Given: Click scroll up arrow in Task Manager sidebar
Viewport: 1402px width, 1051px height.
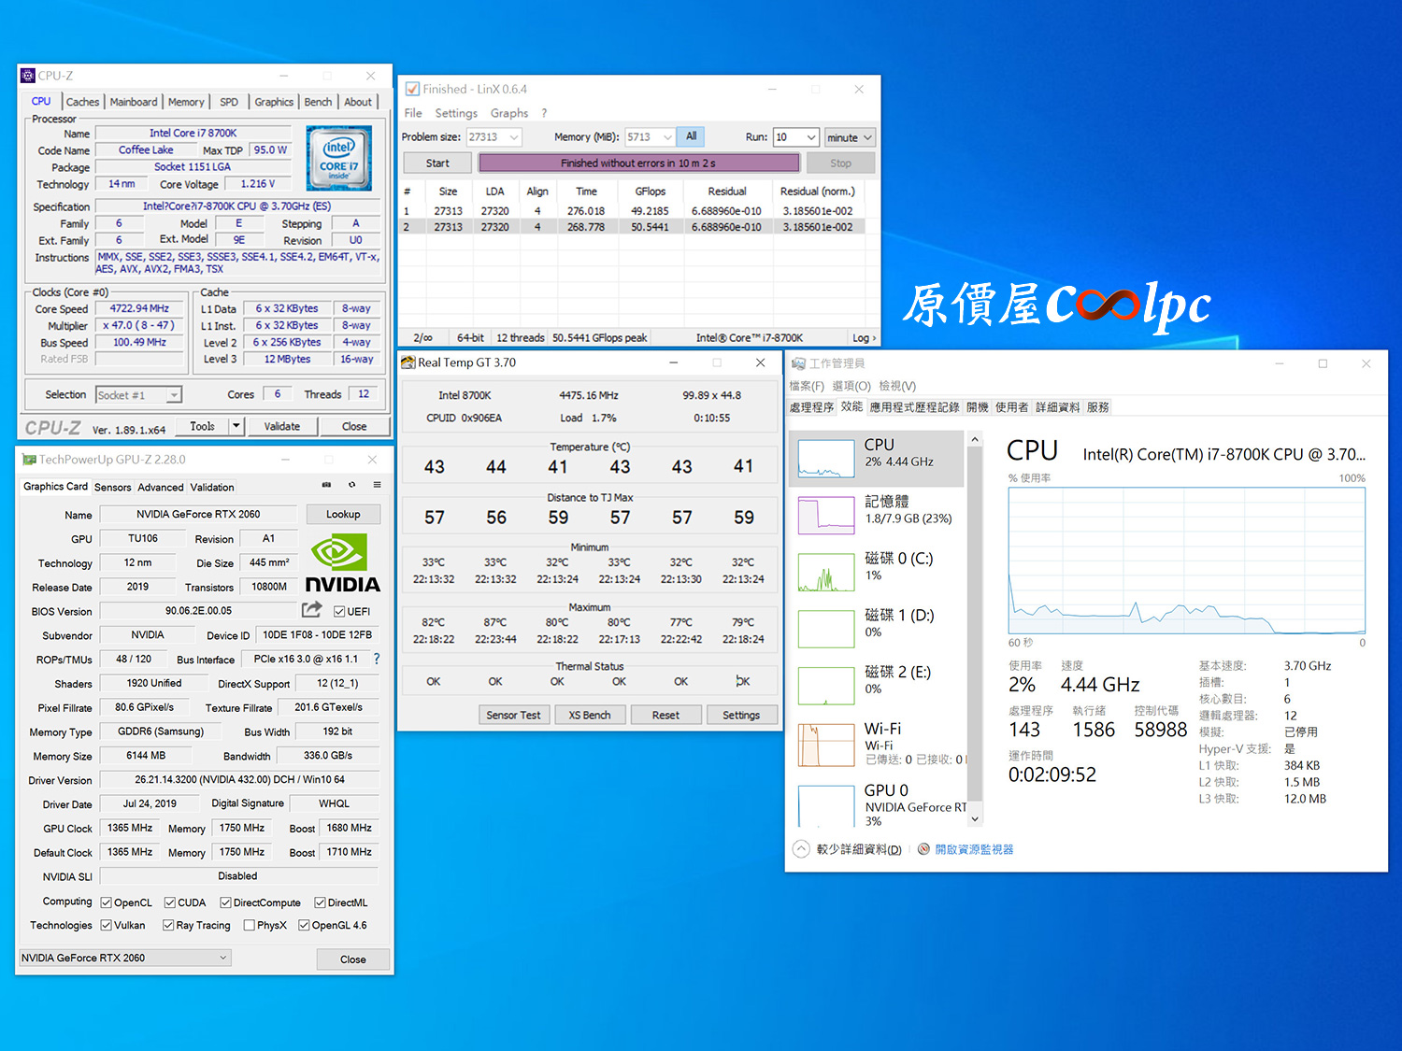Looking at the screenshot, I should tap(975, 439).
